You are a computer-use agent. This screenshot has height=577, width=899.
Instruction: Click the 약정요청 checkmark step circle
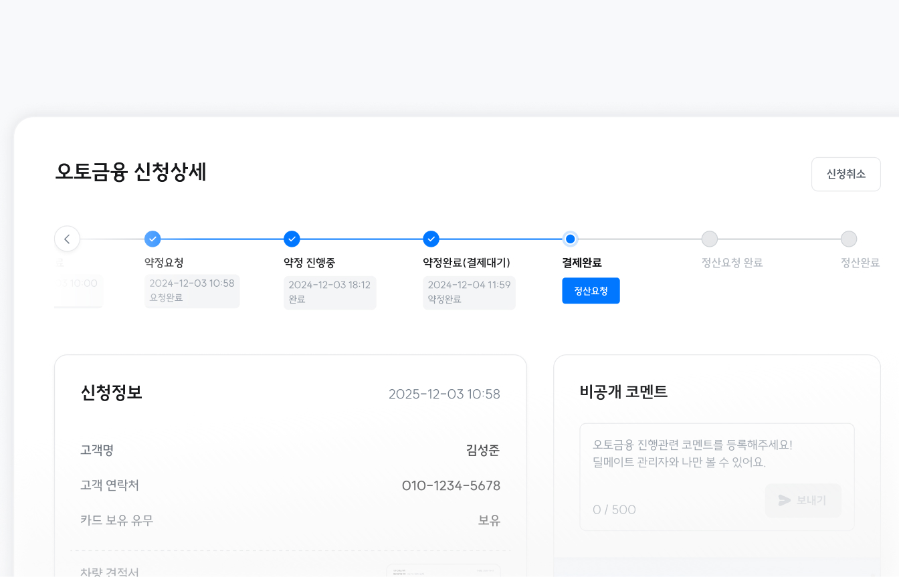click(x=153, y=239)
